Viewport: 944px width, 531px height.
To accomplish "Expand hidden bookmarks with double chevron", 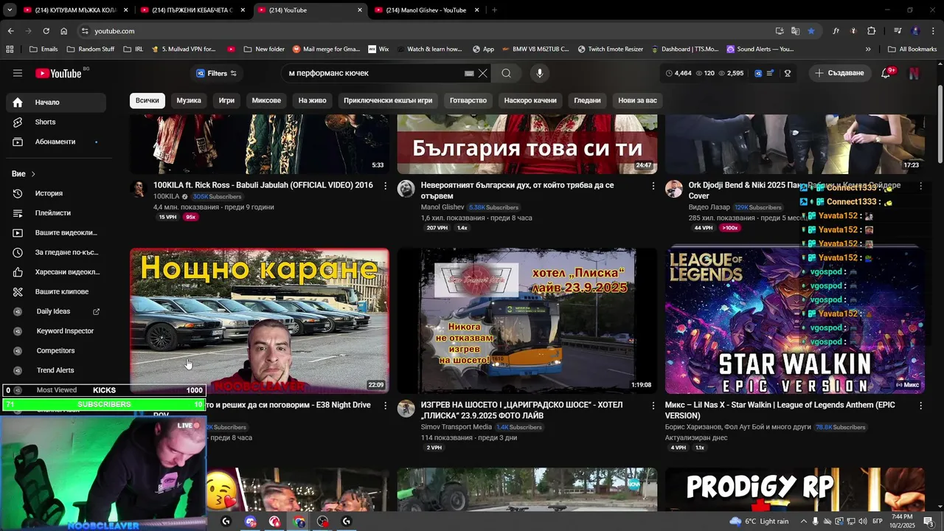I will (x=868, y=49).
